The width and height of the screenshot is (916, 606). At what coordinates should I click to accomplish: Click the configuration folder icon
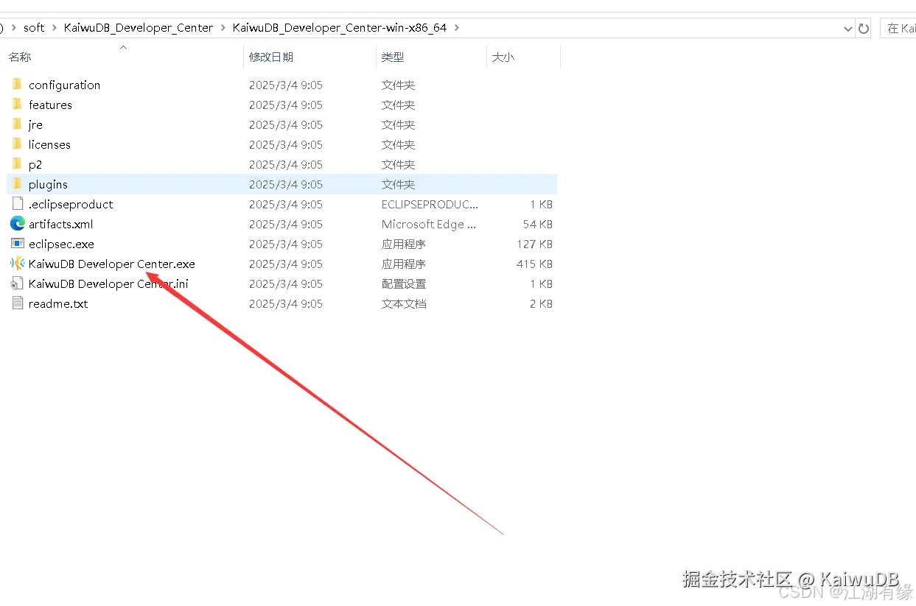tap(18, 85)
